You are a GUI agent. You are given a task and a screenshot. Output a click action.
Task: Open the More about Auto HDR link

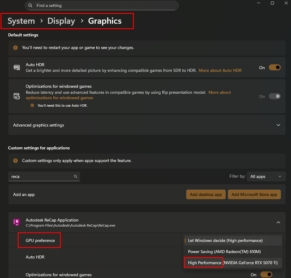click(x=220, y=70)
